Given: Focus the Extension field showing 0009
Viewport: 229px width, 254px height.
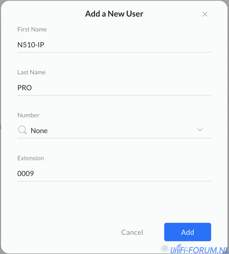Looking at the screenshot, I should pos(114,174).
